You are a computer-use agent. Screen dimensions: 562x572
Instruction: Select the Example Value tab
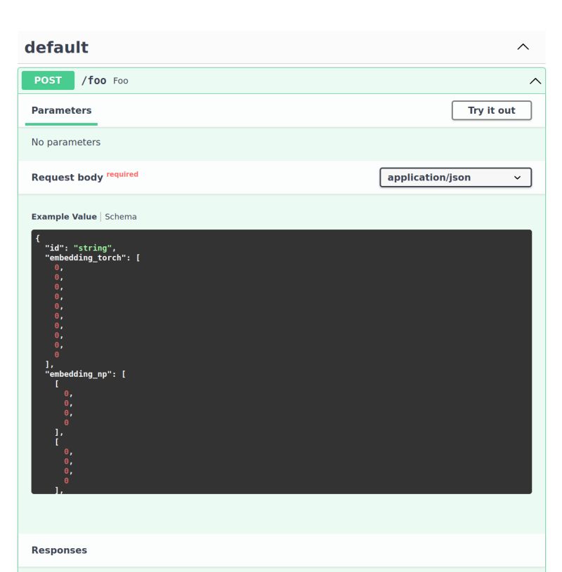[x=62, y=216]
